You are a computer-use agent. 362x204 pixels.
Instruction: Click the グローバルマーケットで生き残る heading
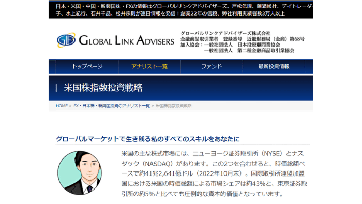[x=148, y=139]
